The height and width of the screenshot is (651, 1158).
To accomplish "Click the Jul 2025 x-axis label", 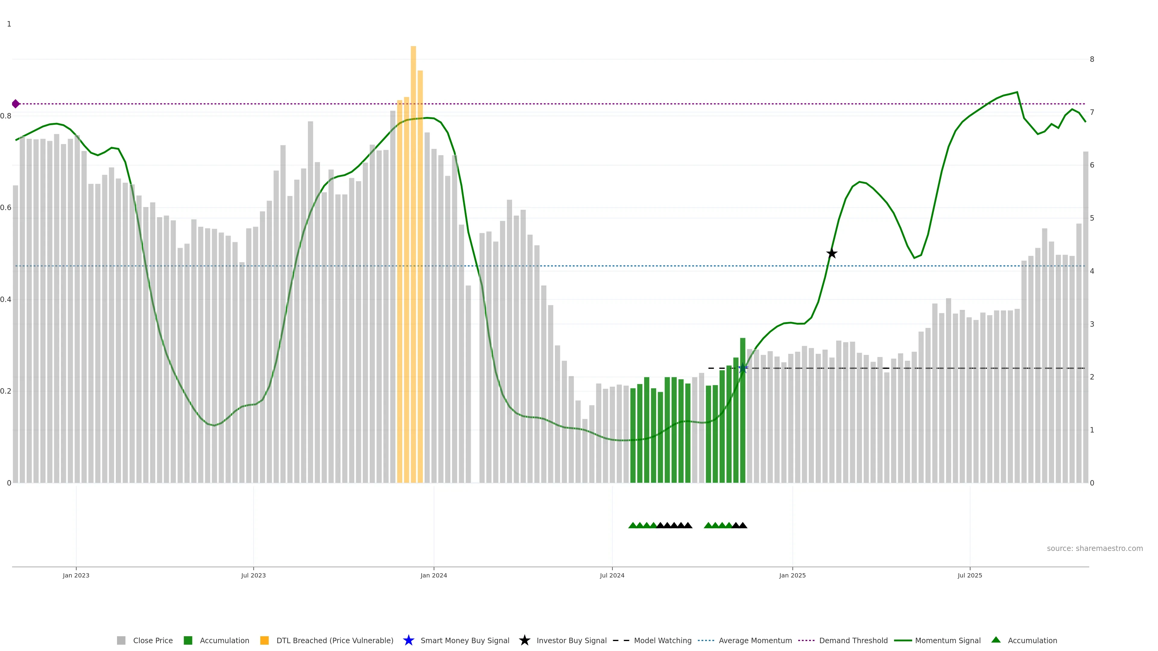I will pos(970,576).
